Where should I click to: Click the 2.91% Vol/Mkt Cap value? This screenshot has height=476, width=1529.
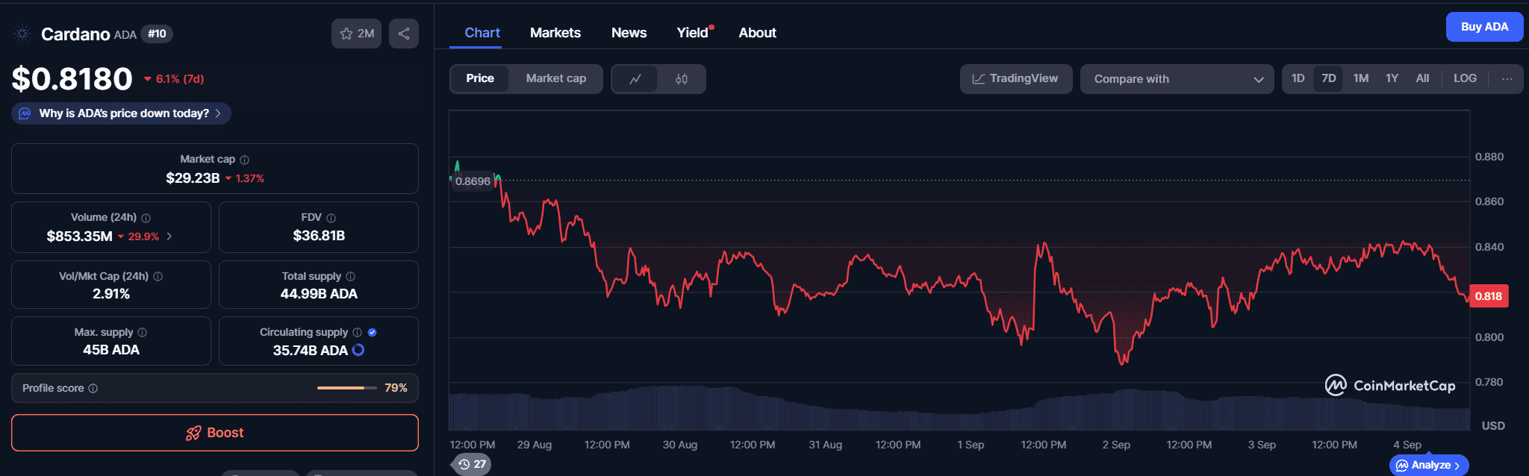click(x=111, y=294)
